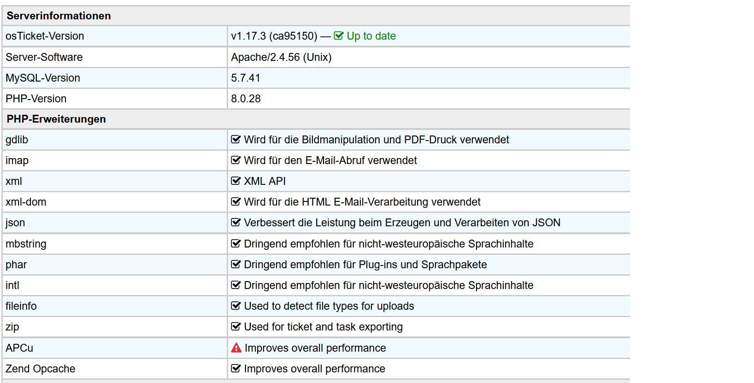Screen dimensions: 754x383
Task: Click the phar row check mark
Action: click(x=236, y=265)
